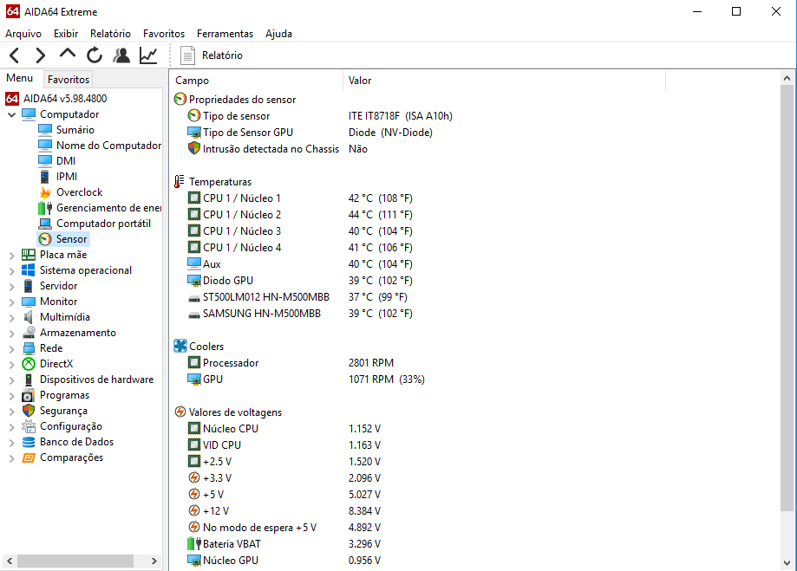Click the Valores de voltagens lightning icon
Screen dimensions: 797x571
tap(180, 412)
